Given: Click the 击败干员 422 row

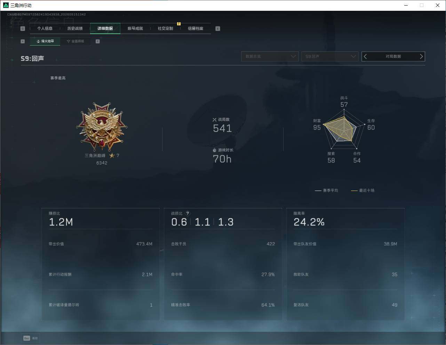Looking at the screenshot, I should [x=223, y=244].
